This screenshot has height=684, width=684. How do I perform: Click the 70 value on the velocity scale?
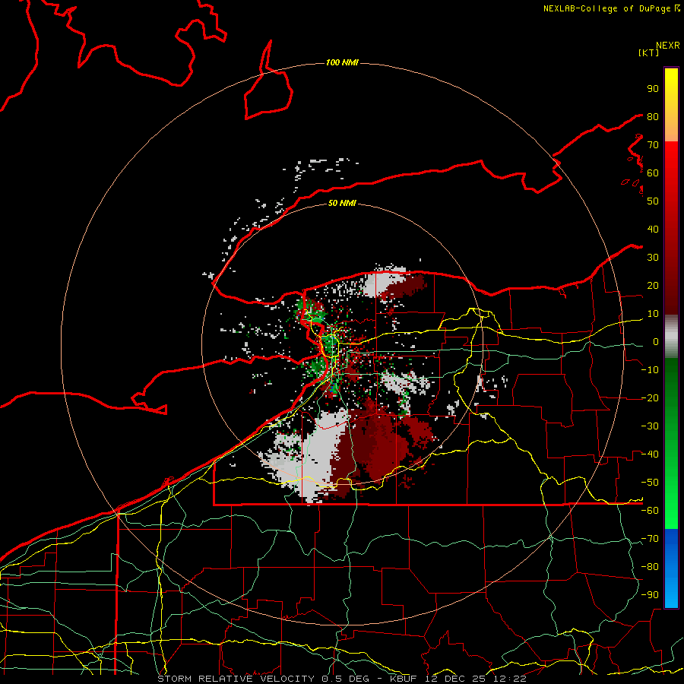click(653, 145)
